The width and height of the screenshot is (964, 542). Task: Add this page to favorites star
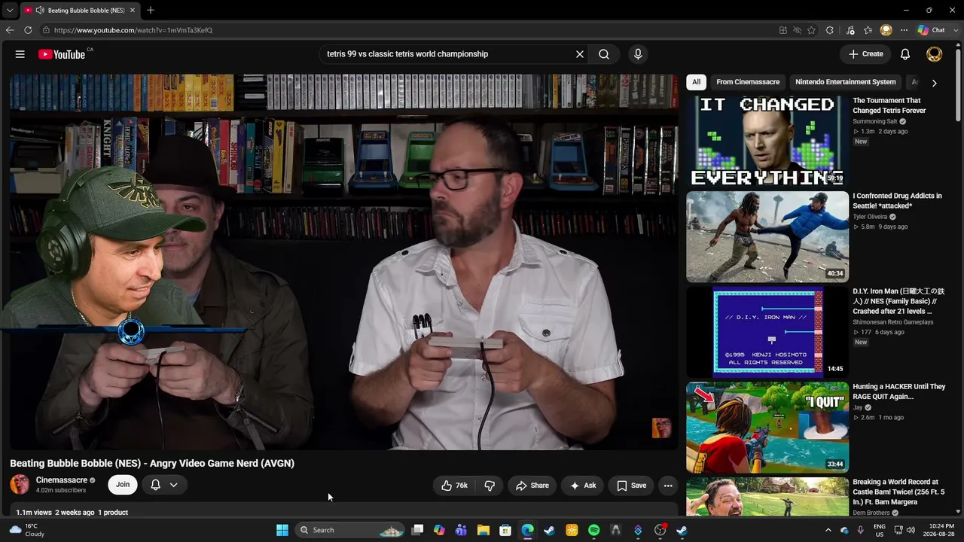811,30
